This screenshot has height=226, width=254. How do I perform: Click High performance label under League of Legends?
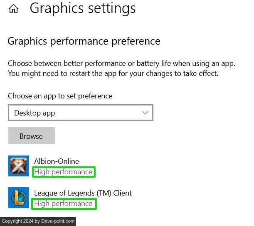coord(63,203)
